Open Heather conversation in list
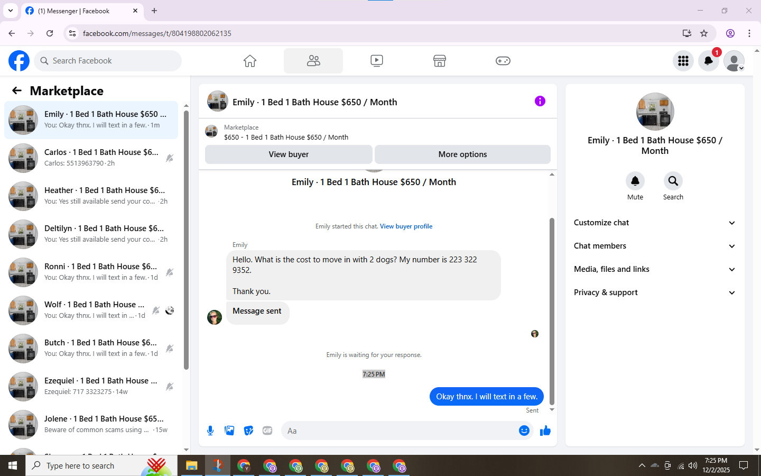 (91, 196)
